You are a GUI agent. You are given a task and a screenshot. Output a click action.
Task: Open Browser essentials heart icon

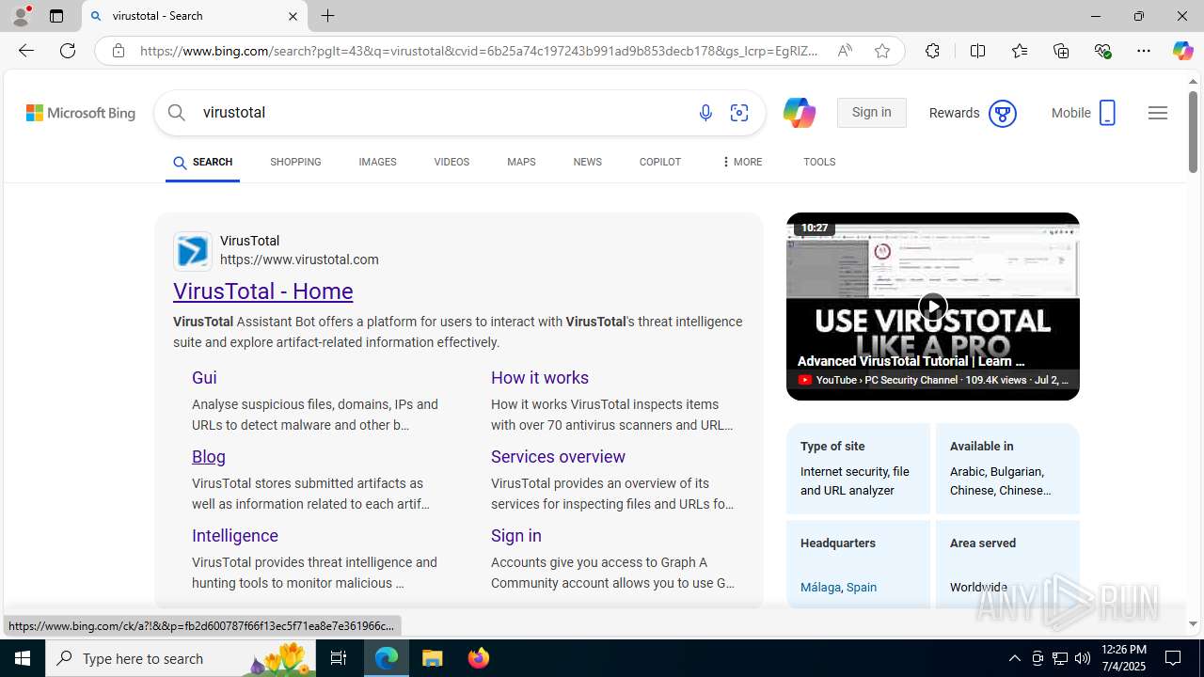(x=1102, y=51)
